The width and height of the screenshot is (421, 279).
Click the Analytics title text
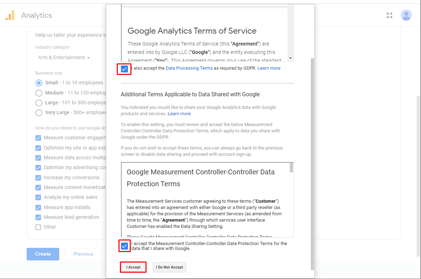36,15
